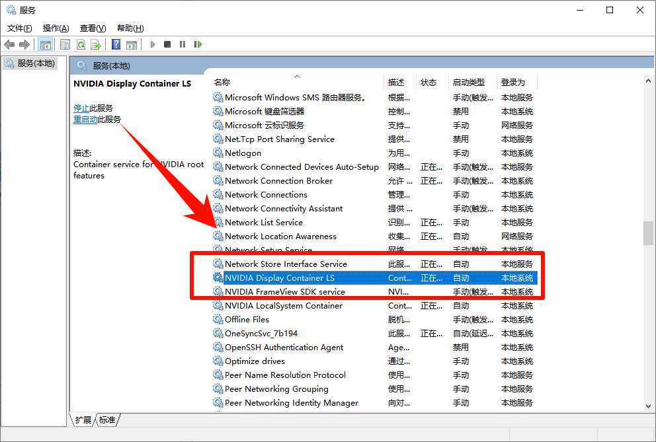Image resolution: width=656 pixels, height=442 pixels.
Task: Click gear icon beside Peer Networking Grouping
Action: [x=218, y=388]
